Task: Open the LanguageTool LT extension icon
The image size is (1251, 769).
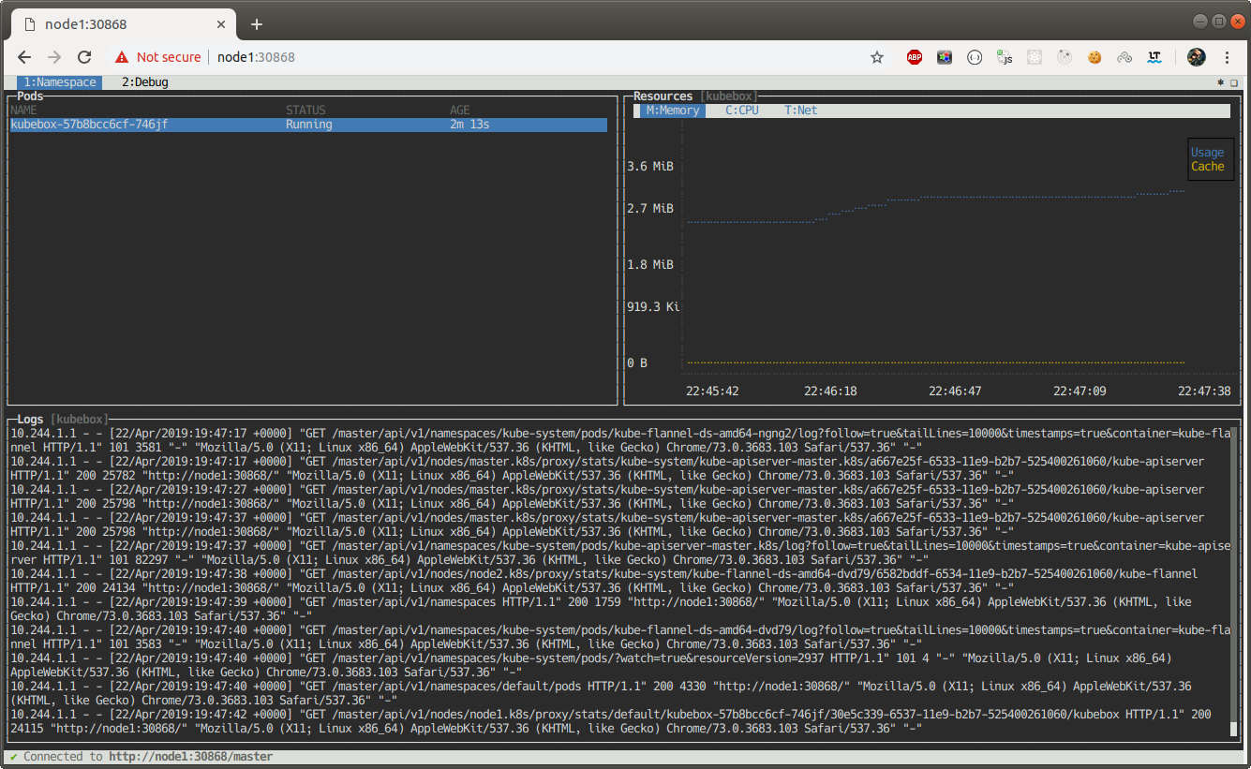Action: pyautogui.click(x=1154, y=57)
